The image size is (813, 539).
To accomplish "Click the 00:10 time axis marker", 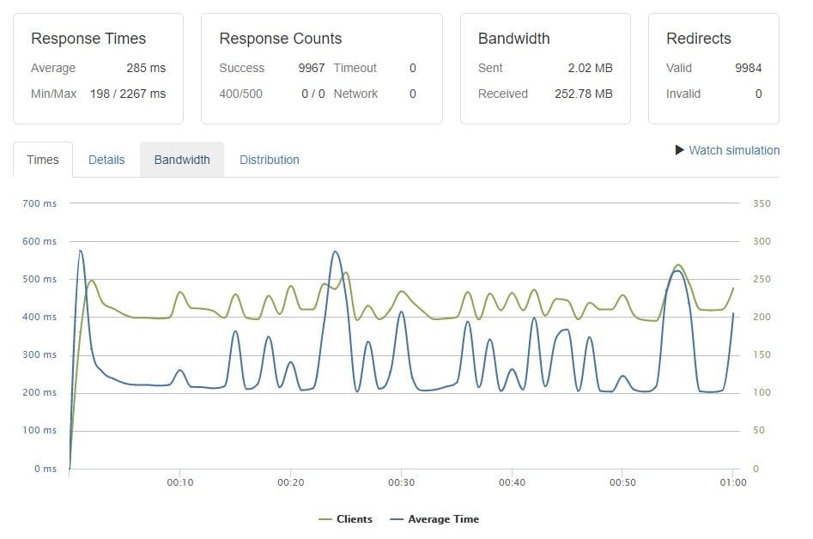I will coord(179,482).
